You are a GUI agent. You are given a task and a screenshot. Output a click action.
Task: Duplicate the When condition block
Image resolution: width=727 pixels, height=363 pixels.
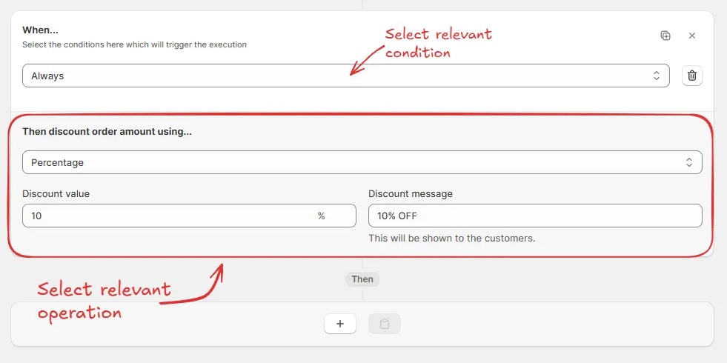click(x=665, y=36)
